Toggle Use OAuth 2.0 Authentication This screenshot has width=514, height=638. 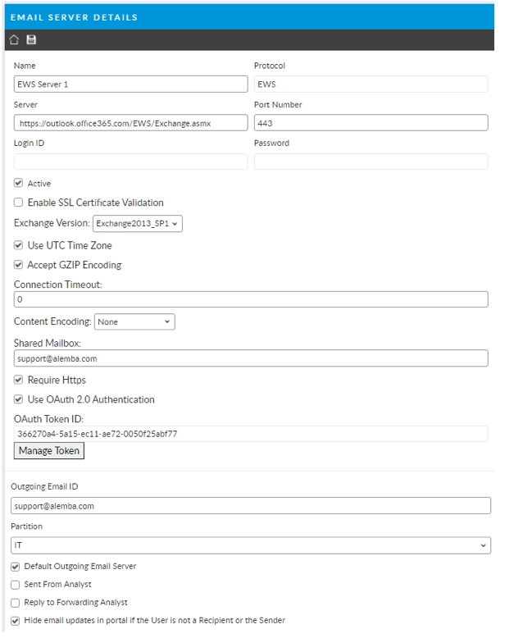(x=19, y=399)
